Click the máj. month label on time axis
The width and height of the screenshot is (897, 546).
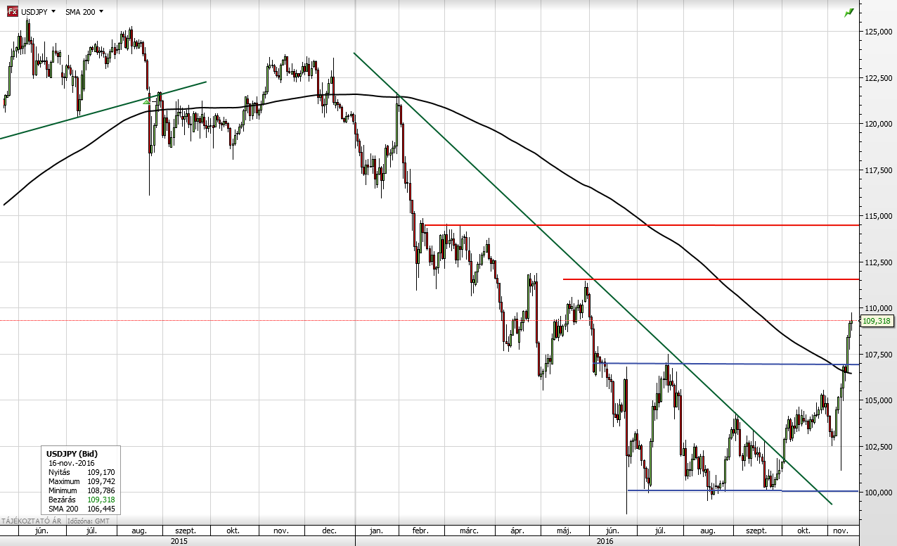click(x=564, y=531)
